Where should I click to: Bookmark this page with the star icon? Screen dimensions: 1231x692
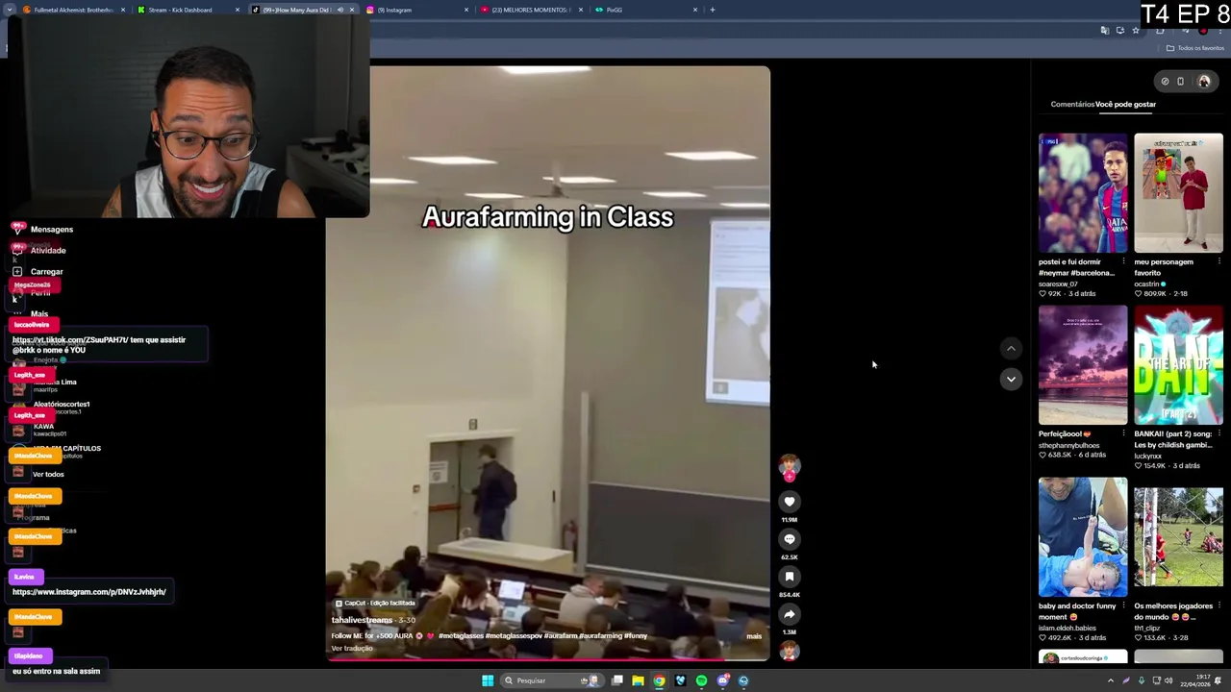(x=1136, y=31)
